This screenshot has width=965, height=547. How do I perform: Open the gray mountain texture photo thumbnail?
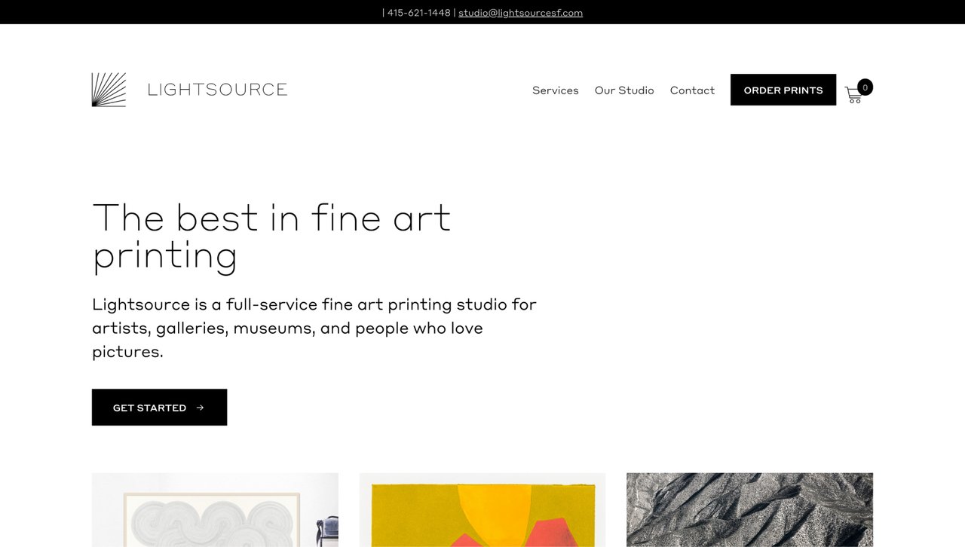pos(749,510)
